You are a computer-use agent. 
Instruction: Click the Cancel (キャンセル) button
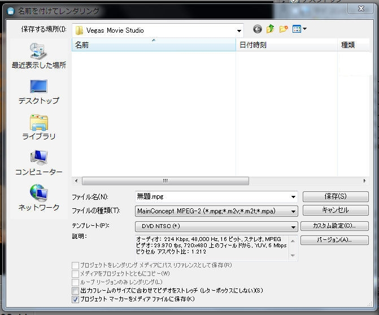click(336, 210)
